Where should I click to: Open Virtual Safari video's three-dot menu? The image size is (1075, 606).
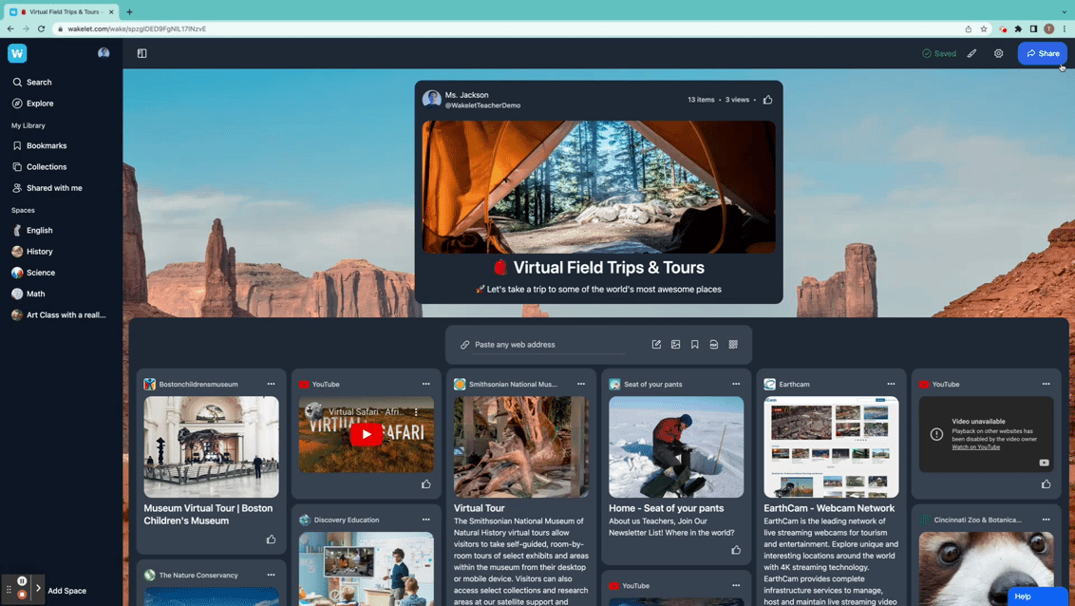pyautogui.click(x=416, y=412)
